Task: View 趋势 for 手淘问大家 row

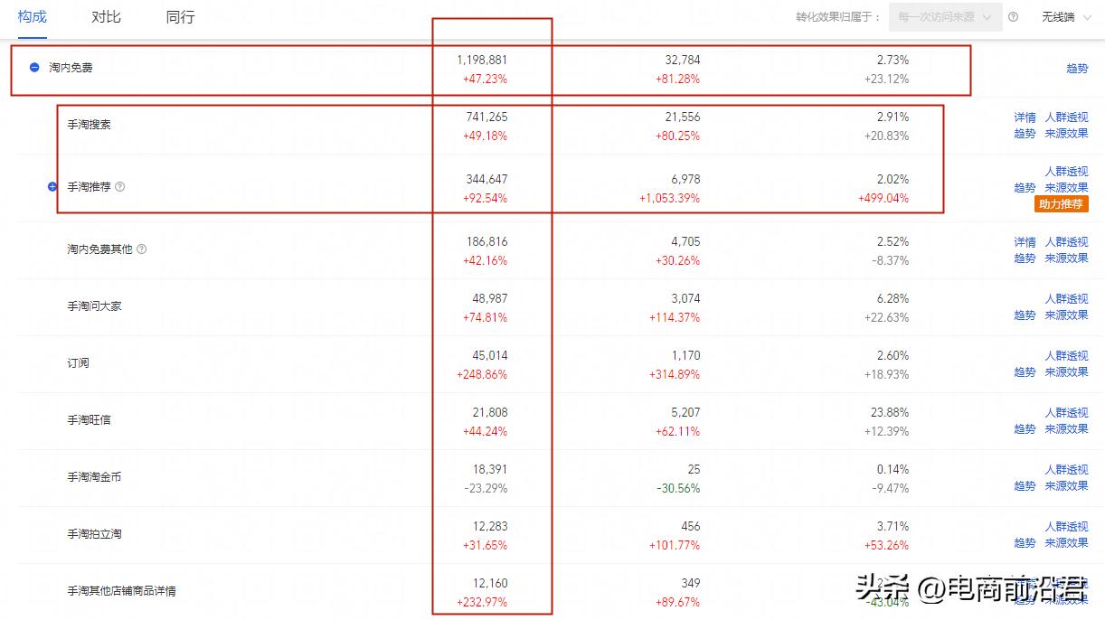Action: pos(1025,315)
